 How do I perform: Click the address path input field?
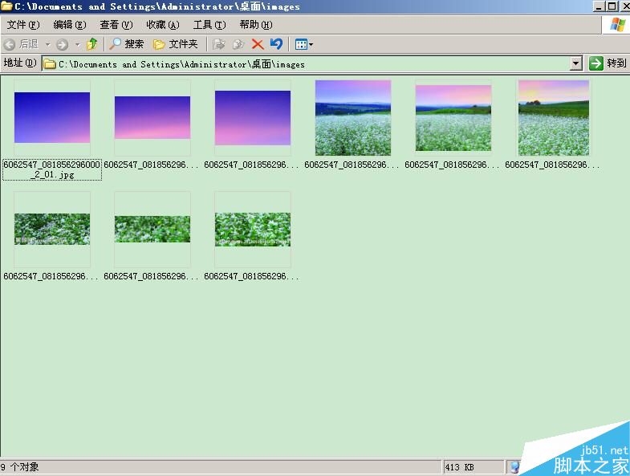point(306,64)
